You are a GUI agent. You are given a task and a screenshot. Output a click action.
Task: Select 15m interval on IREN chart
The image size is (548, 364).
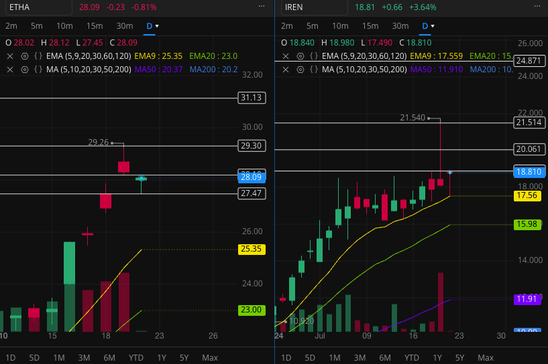370,26
